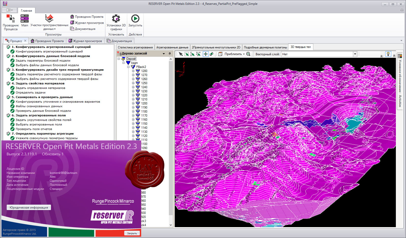Click Закрыть on the about splash

click(x=132, y=233)
